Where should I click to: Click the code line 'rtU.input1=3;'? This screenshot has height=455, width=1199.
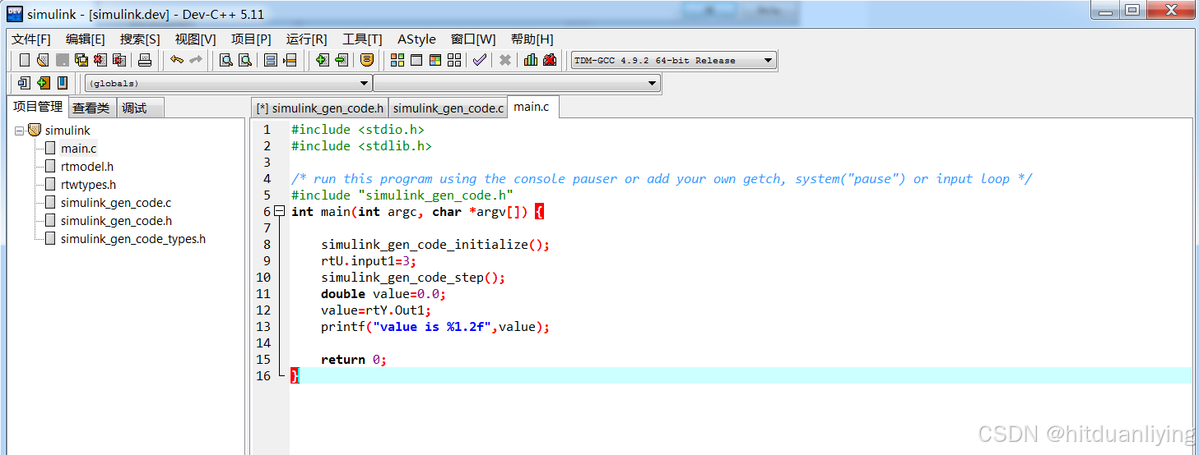point(369,260)
